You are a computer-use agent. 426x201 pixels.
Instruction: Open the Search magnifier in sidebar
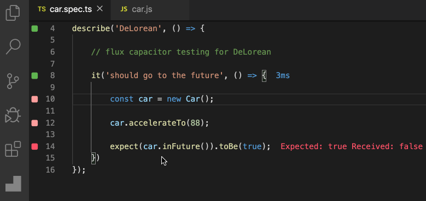tap(13, 46)
